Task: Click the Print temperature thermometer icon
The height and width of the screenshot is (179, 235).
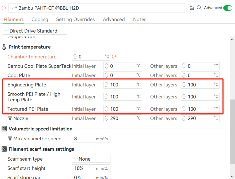Action: [x=4, y=47]
